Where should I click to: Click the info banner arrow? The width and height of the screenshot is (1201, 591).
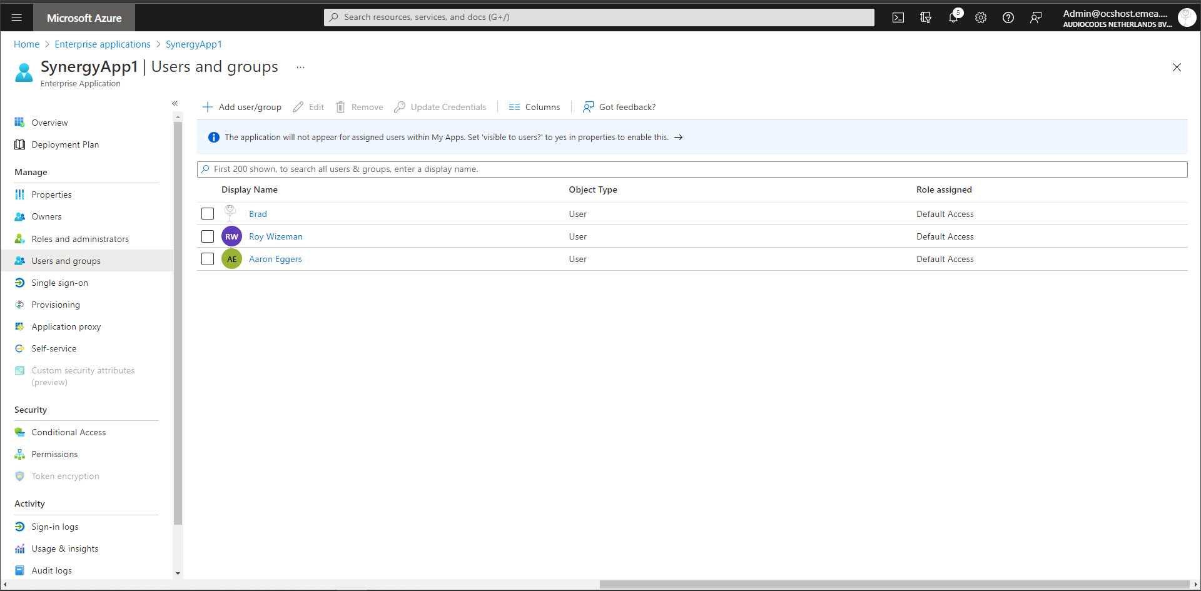[x=678, y=137]
